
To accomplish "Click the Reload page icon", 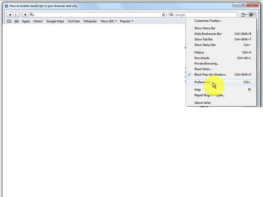I will click(x=164, y=15).
